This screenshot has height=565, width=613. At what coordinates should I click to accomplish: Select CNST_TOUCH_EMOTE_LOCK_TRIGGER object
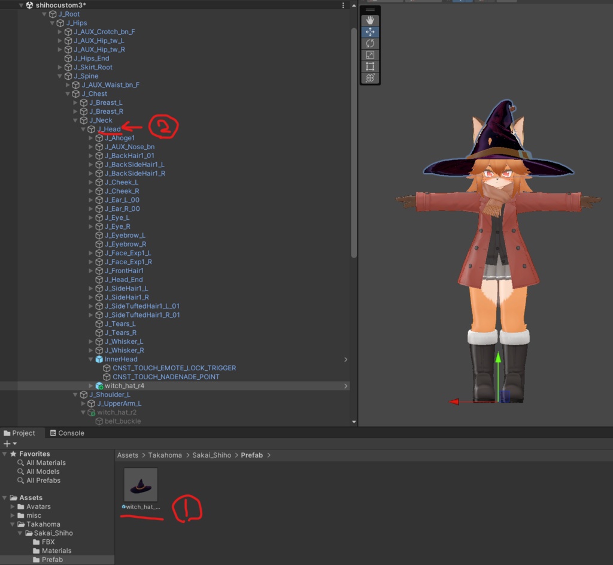click(x=174, y=368)
